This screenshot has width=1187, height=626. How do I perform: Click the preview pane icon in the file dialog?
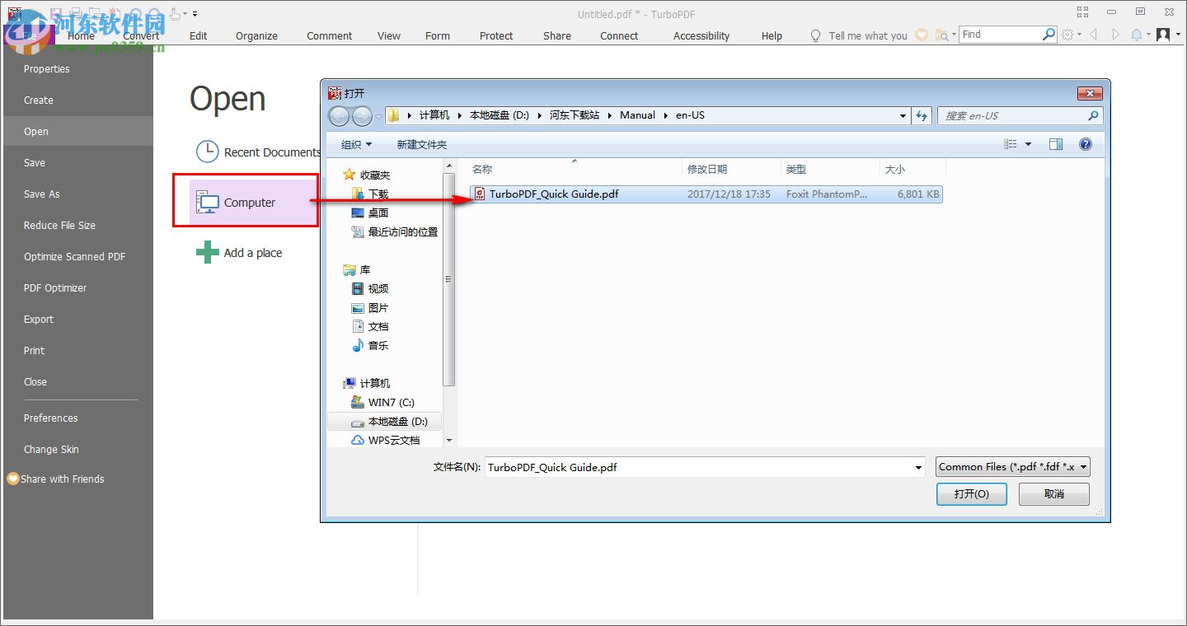[x=1055, y=143]
